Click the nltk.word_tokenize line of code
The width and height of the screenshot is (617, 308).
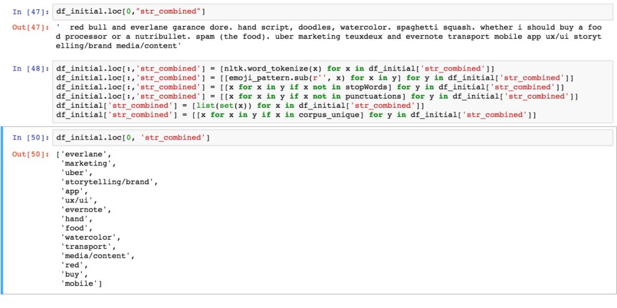[275, 69]
